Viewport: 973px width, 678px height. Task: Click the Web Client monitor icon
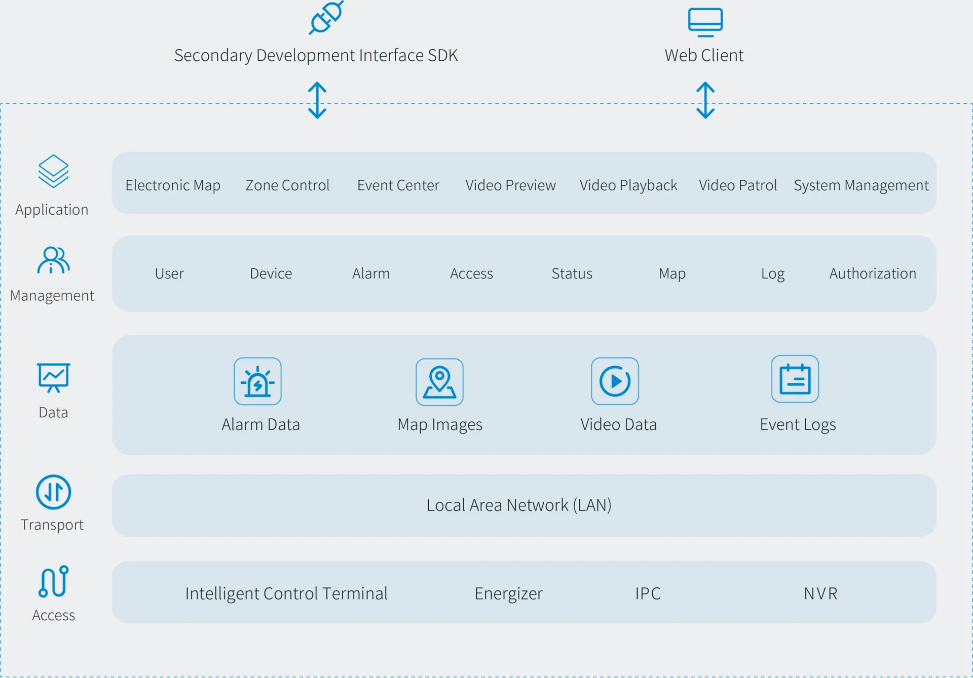tap(705, 22)
